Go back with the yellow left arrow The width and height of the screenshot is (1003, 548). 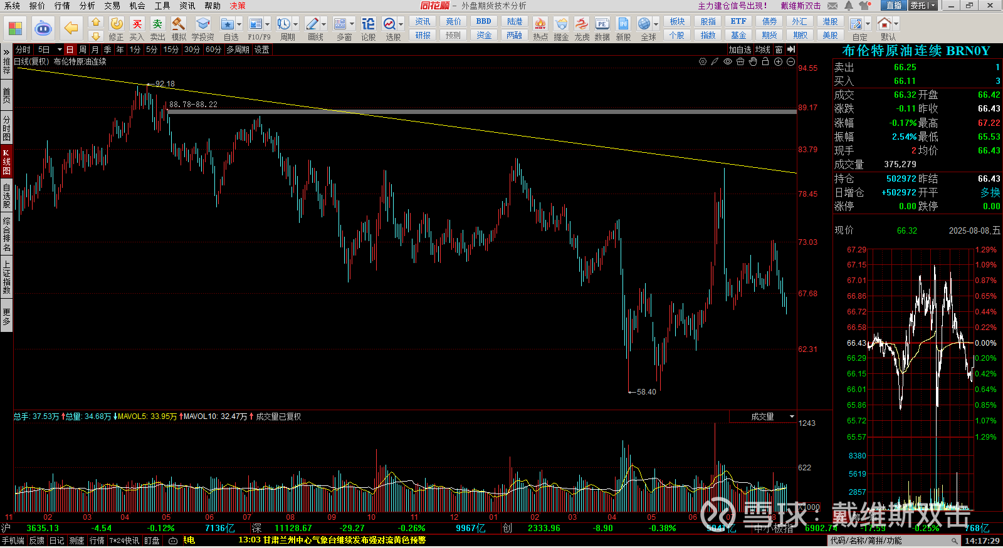[x=71, y=28]
